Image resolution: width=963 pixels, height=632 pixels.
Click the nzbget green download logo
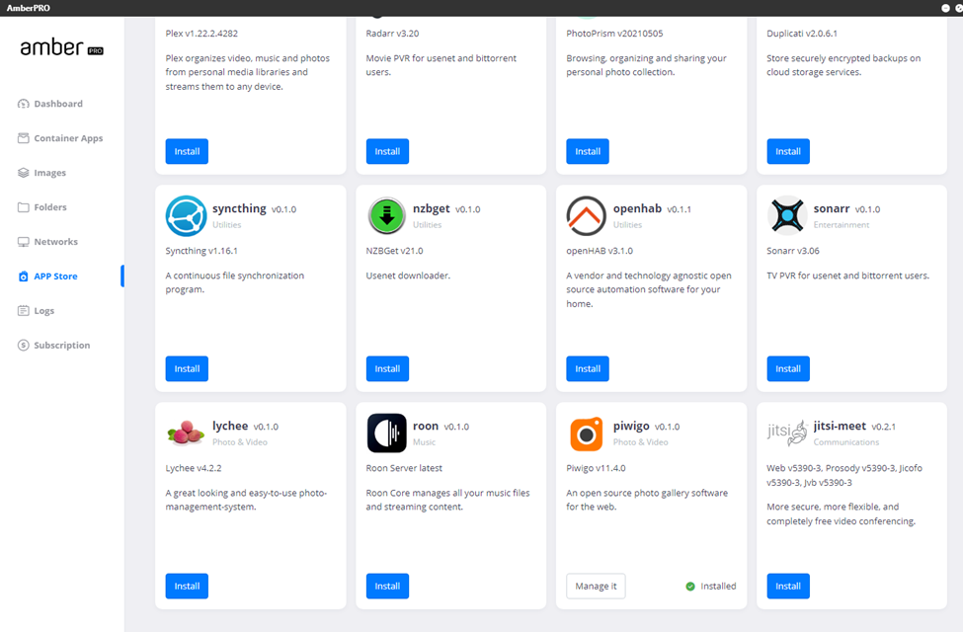pyautogui.click(x=386, y=216)
